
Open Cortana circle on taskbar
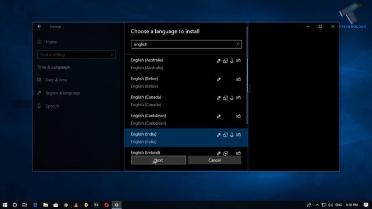coord(15,205)
